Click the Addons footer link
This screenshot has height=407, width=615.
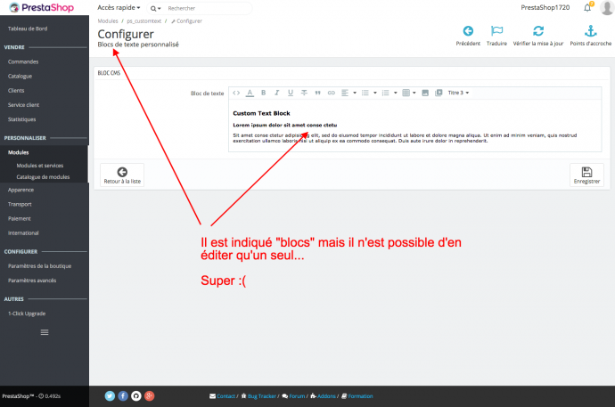[x=326, y=396]
